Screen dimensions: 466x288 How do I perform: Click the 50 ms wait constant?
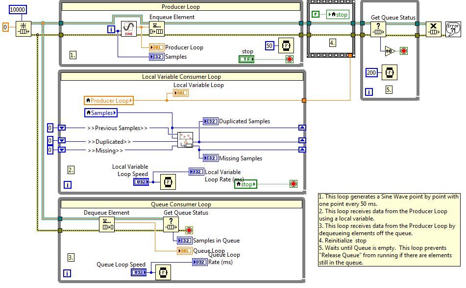click(x=269, y=45)
